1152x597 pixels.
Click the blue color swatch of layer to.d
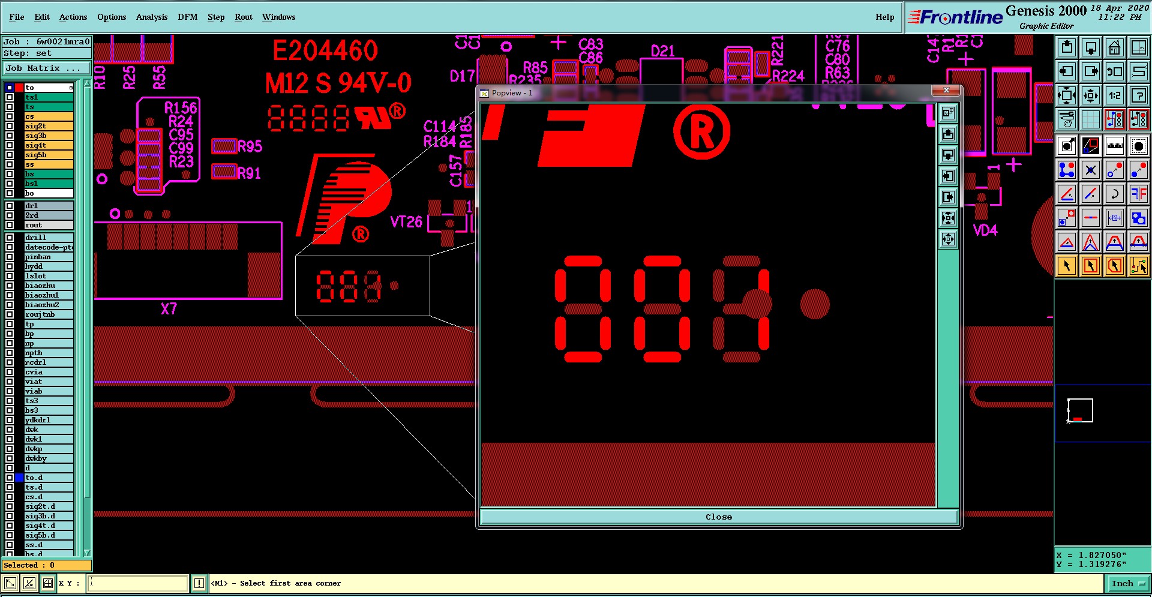click(19, 478)
